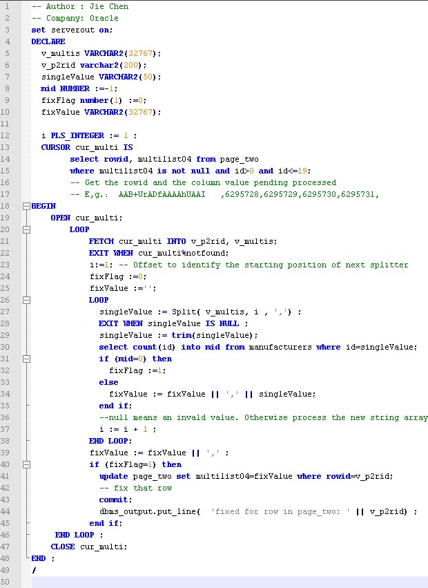
Task: Click the '-- fix that row' comment
Action: [135, 488]
